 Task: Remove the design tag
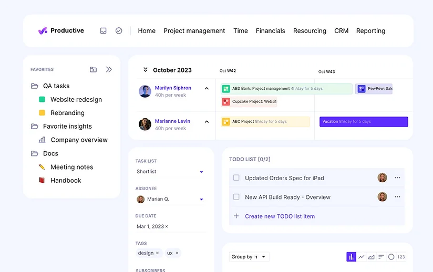point(157,253)
